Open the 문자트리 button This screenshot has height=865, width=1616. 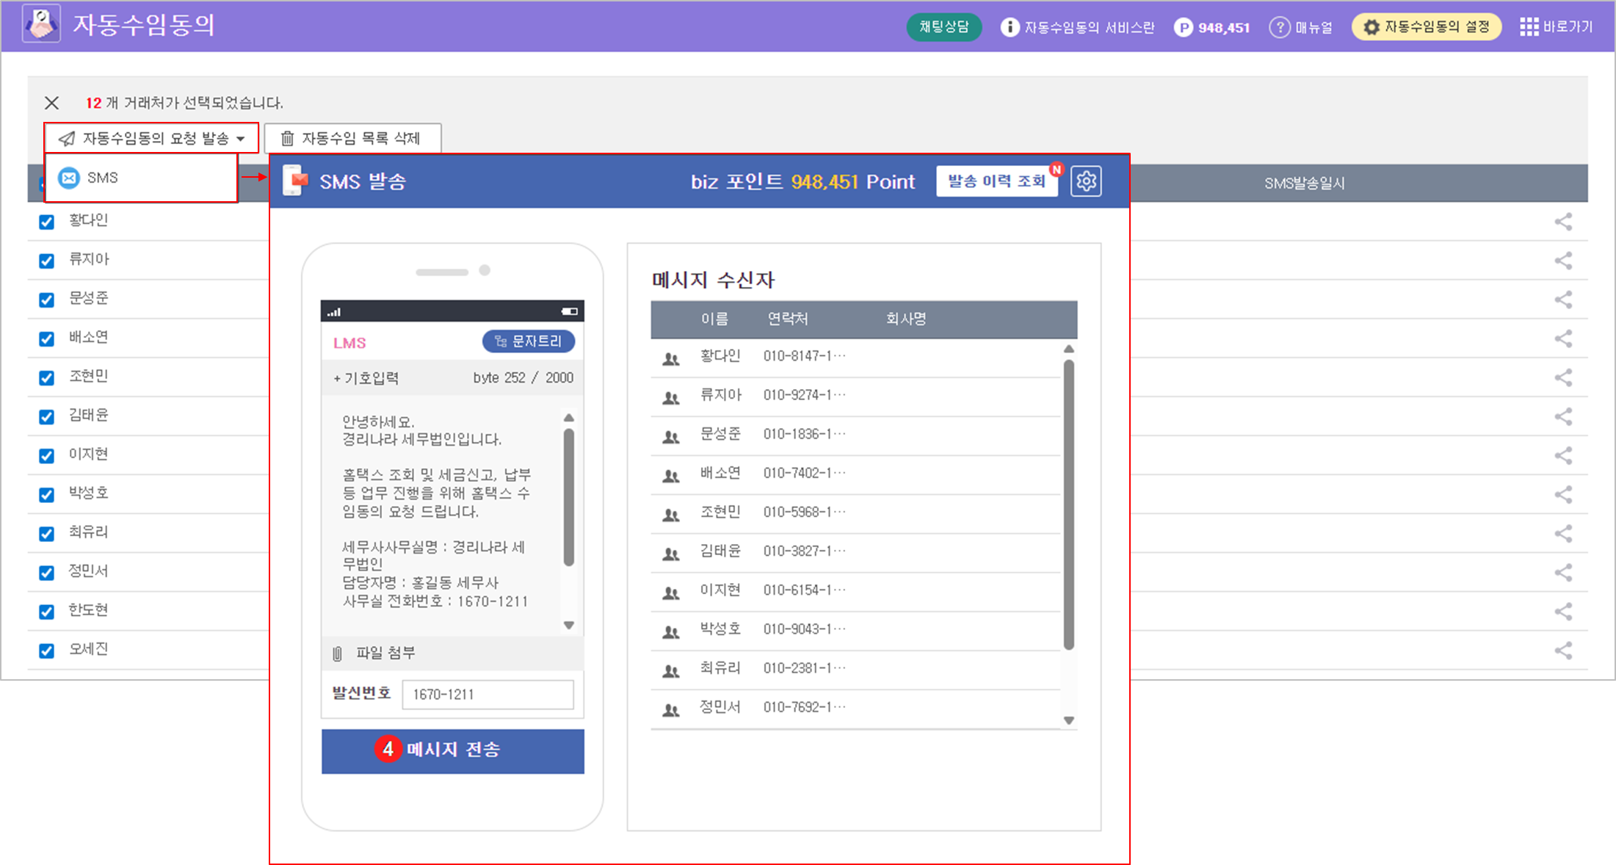[529, 341]
